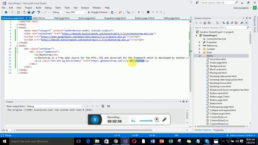The width and height of the screenshot is (258, 145).
Task: Click Pending Changes Filter clock icon
Action: [217, 23]
